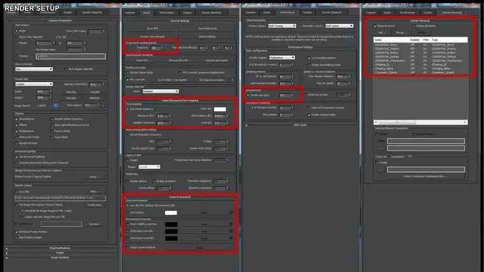
Task: Toggle the Pixel Aspect lock icon
Action: (103, 105)
